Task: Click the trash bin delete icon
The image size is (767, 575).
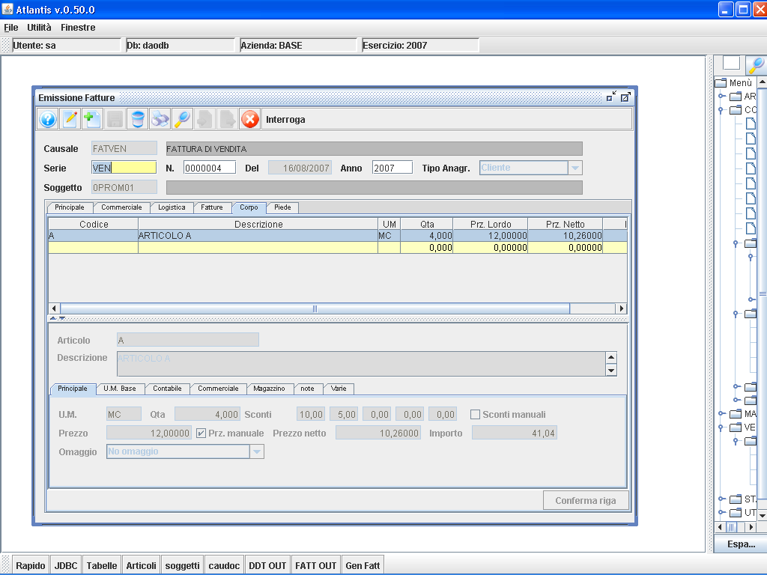Action: pyautogui.click(x=138, y=119)
